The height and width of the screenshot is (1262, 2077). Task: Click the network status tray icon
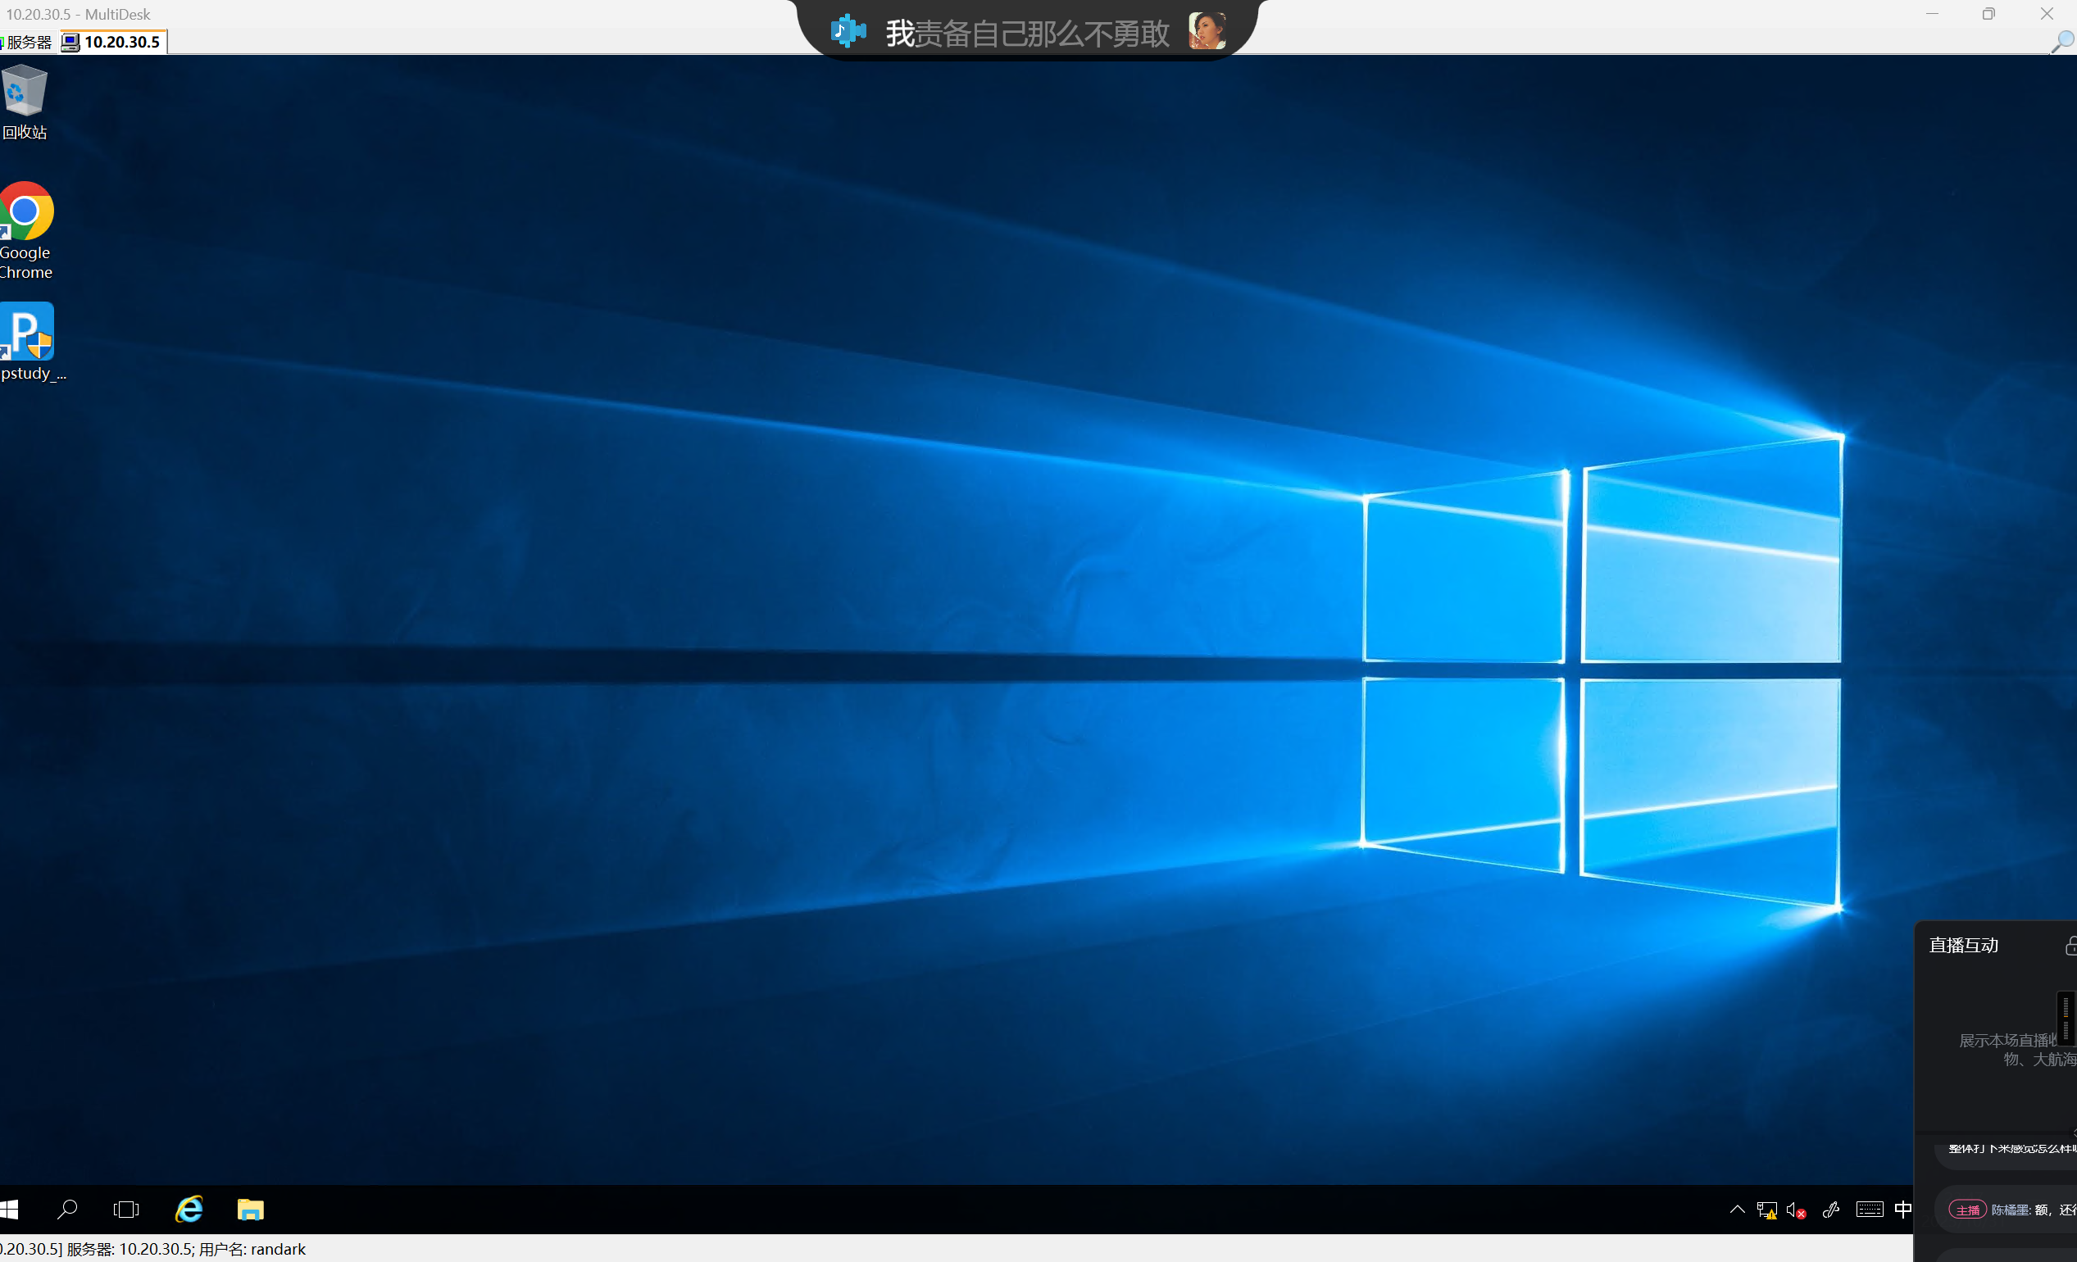[x=1766, y=1210]
